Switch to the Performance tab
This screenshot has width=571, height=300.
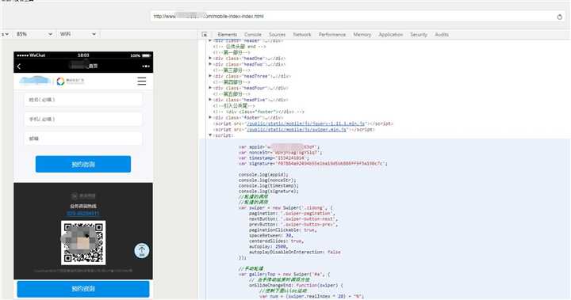[332, 35]
